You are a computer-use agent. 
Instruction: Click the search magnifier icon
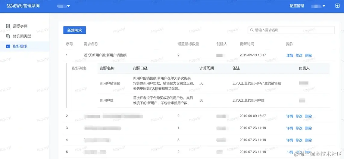[252, 30]
